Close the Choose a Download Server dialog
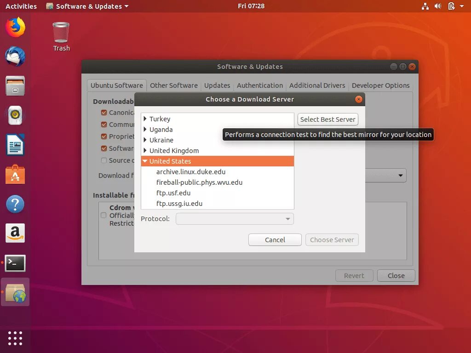This screenshot has width=471, height=353. 359,99
